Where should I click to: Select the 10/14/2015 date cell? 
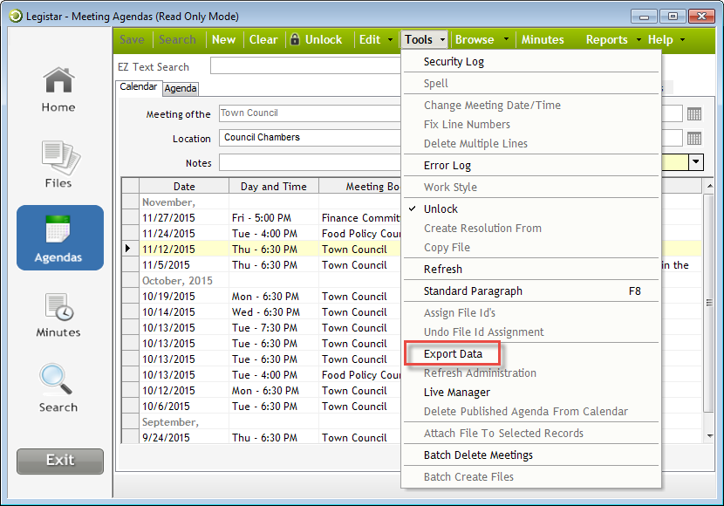pos(184,312)
